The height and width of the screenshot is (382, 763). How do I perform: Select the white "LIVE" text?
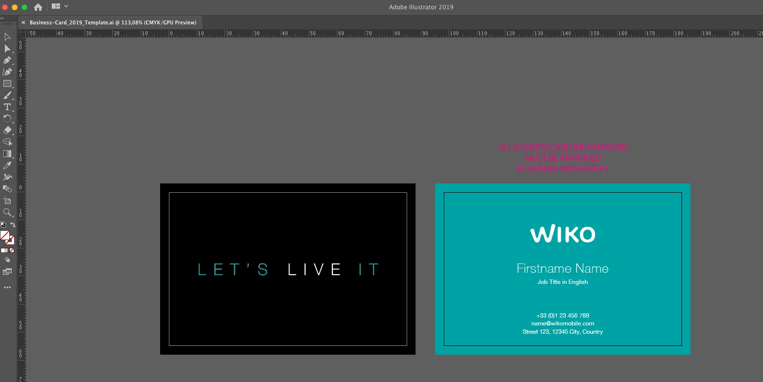(x=315, y=269)
